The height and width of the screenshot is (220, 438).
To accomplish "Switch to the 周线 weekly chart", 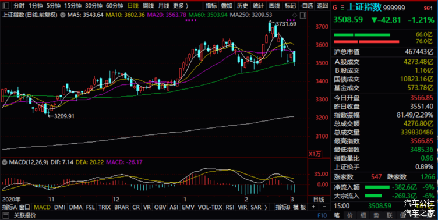I will pyautogui.click(x=148, y=6).
